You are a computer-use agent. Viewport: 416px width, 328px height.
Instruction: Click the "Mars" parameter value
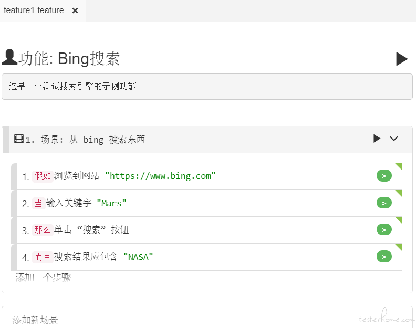point(111,204)
